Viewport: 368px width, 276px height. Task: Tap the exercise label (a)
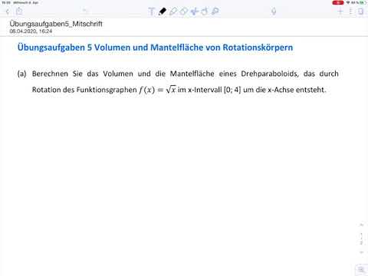[x=21, y=74]
